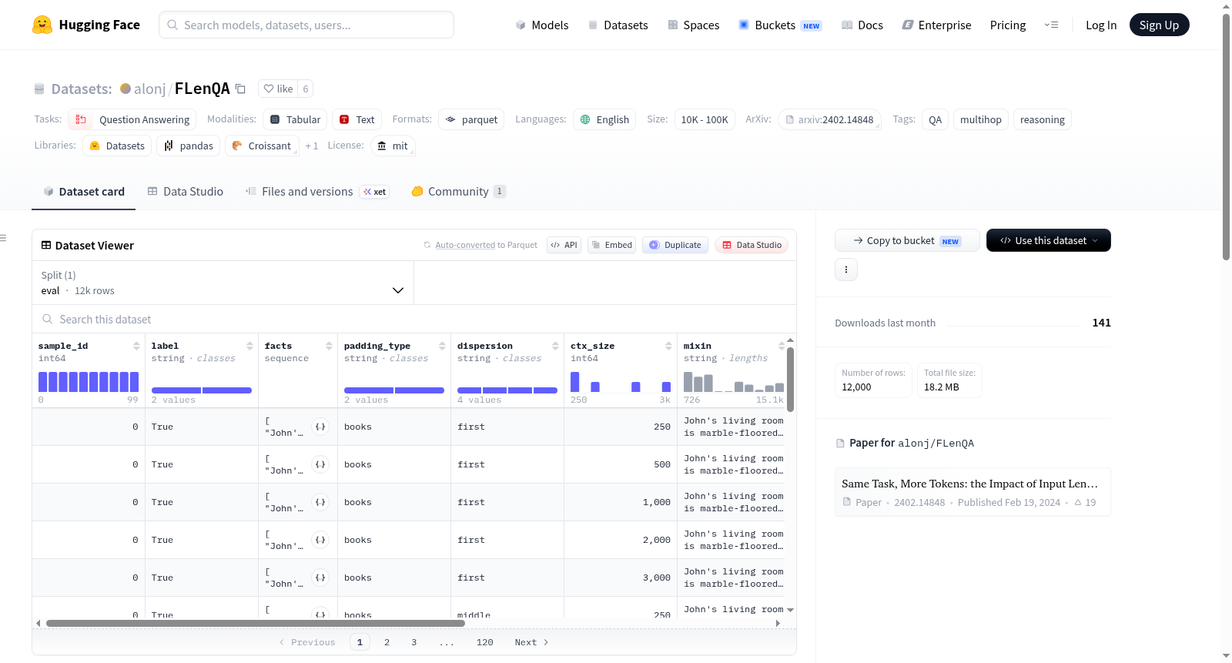Viewport: 1232px width, 663px height.
Task: Sort the facts column
Action: (x=329, y=346)
